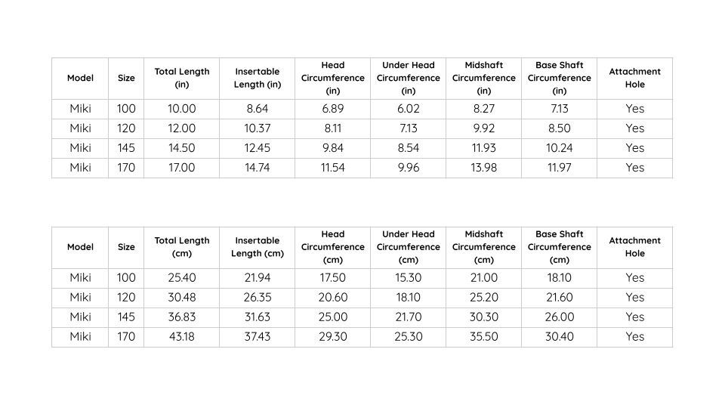The width and height of the screenshot is (725, 408).
Task: Select the "Under Head Circumference (cm)" header
Action: (x=409, y=247)
